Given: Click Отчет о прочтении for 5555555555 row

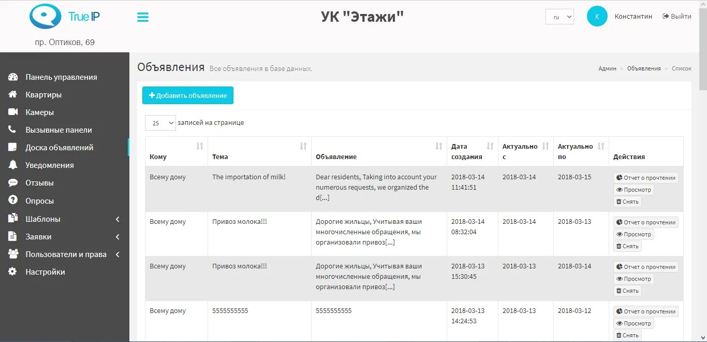Looking at the screenshot, I should pos(646,311).
